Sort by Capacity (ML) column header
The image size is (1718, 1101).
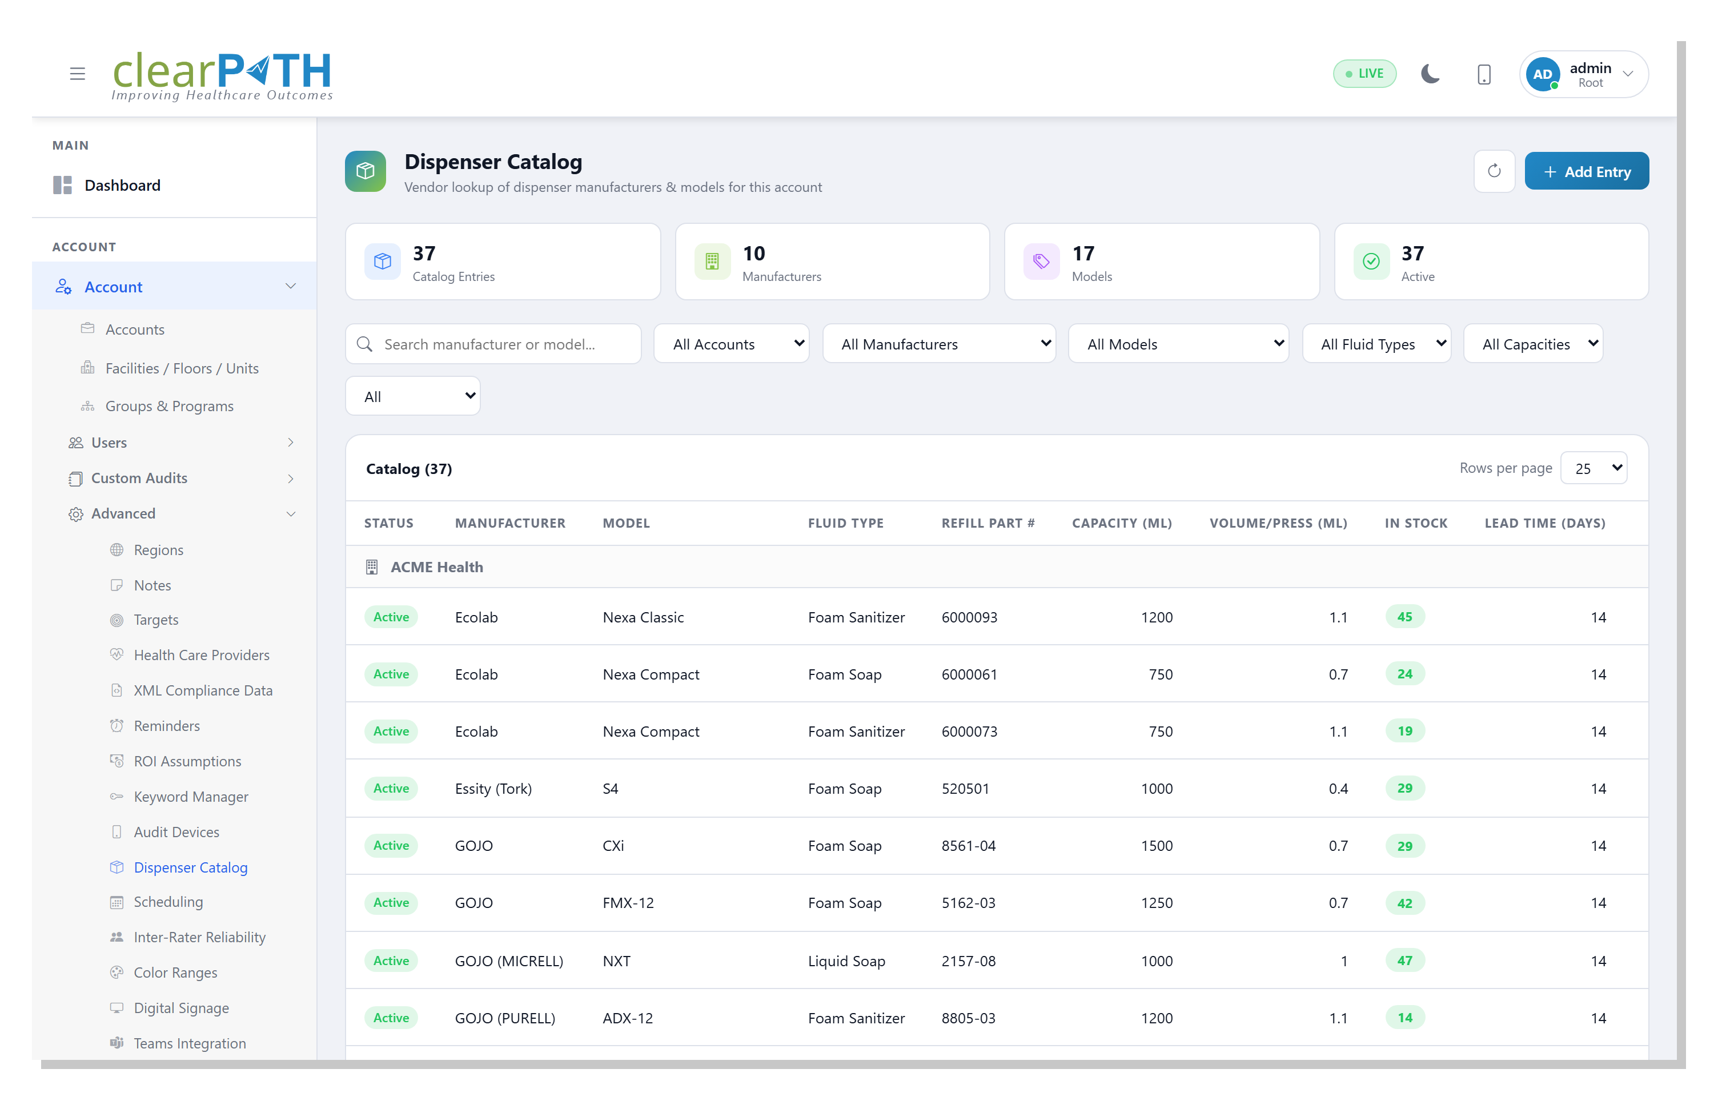[1121, 523]
